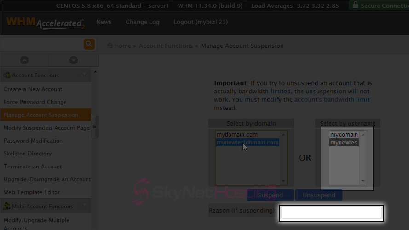Click the sidebar expand down-arrow icon

click(74, 60)
